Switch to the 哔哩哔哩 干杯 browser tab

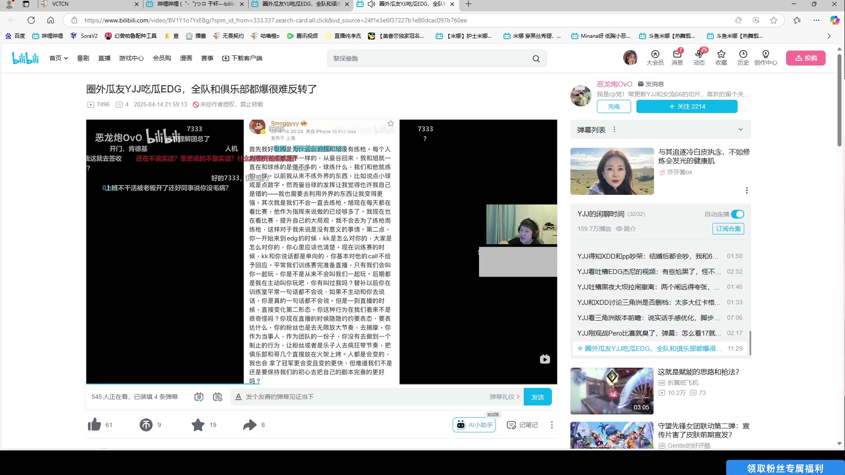point(195,4)
